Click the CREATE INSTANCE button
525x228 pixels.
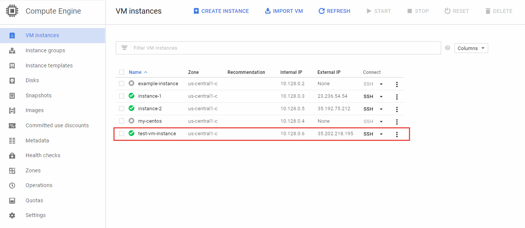coord(221,11)
